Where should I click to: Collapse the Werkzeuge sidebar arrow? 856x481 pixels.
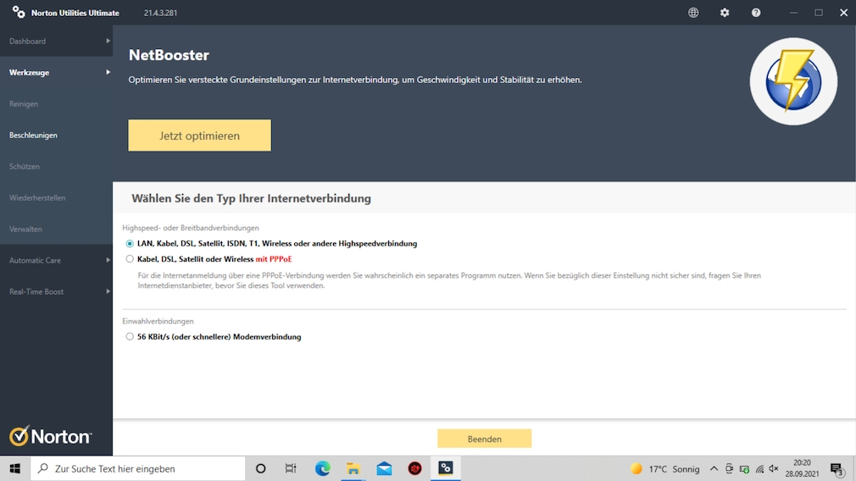(x=108, y=72)
